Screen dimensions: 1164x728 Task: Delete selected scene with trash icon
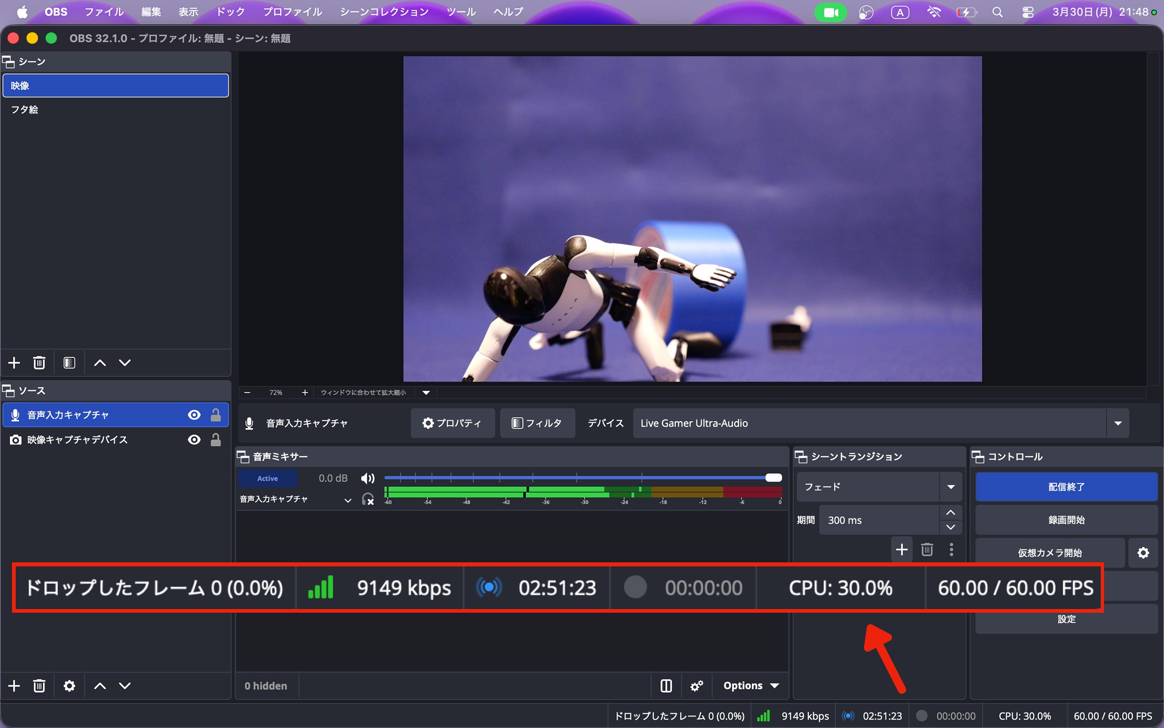click(x=39, y=363)
